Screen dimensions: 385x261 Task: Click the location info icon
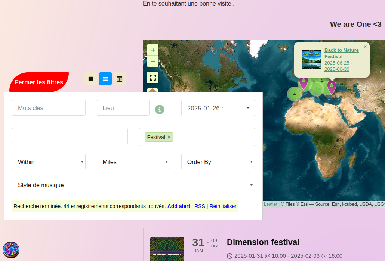pyautogui.click(x=160, y=110)
